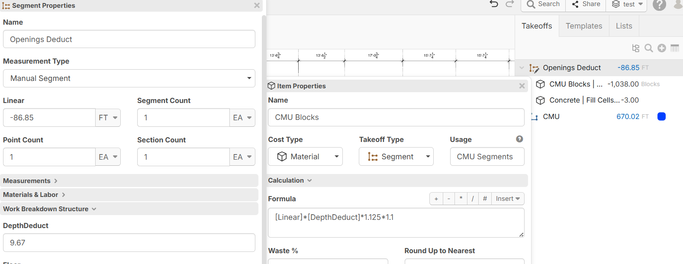Screen dimensions: 683x264
Task: Close the Item Properties panel
Action: (522, 86)
